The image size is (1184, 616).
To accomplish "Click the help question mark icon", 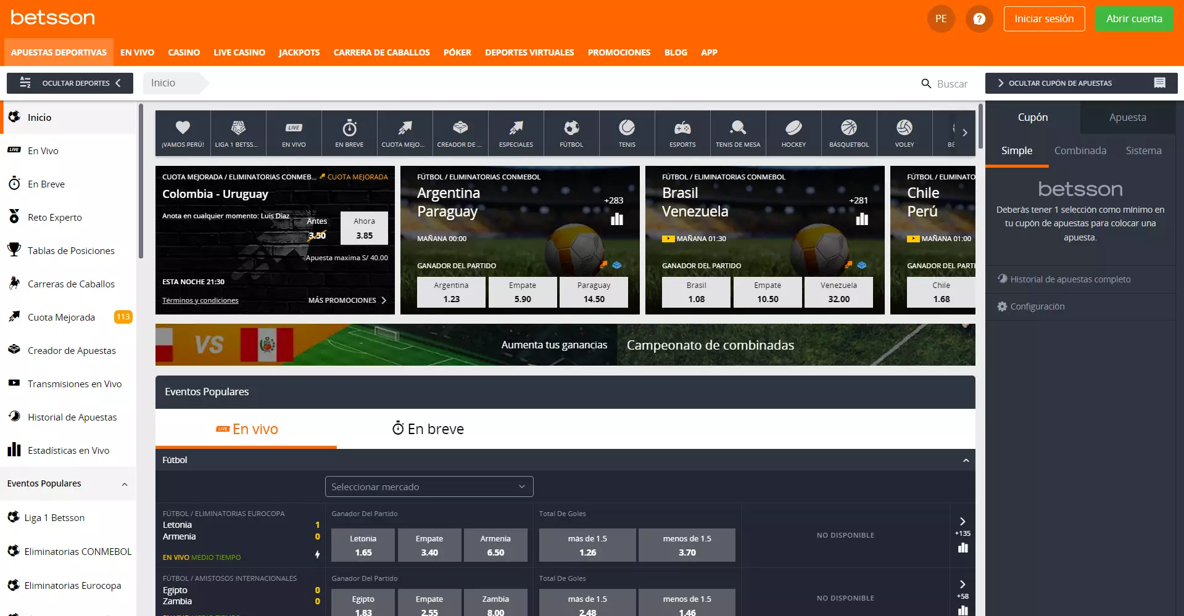I will click(979, 19).
